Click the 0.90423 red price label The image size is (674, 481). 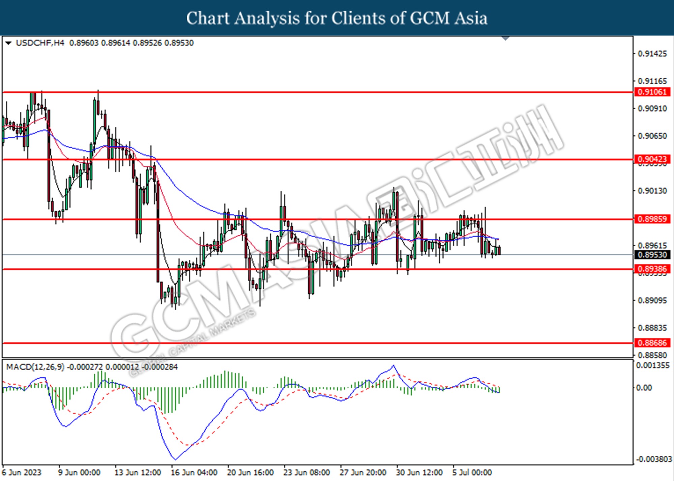pyautogui.click(x=652, y=159)
